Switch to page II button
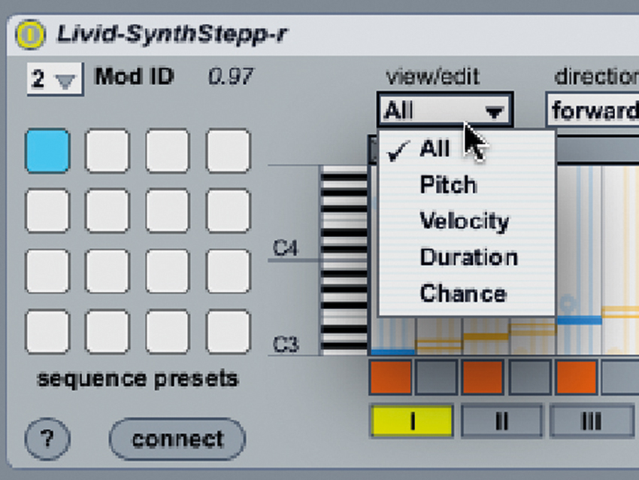639x480 pixels. (x=501, y=421)
